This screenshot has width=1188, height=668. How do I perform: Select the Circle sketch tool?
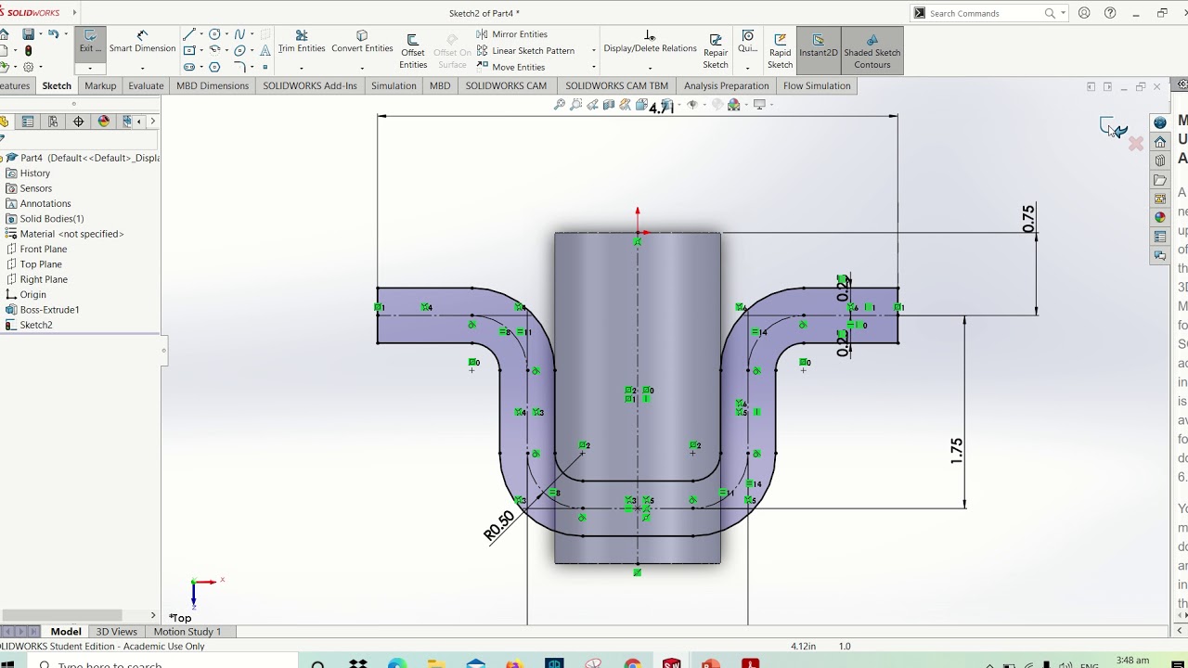pos(215,34)
